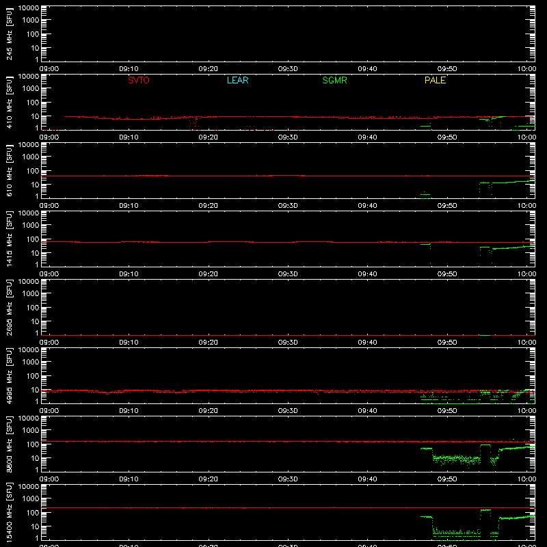
Task: Click the 09:20 time label of 610 MHz panel
Action: (209, 206)
